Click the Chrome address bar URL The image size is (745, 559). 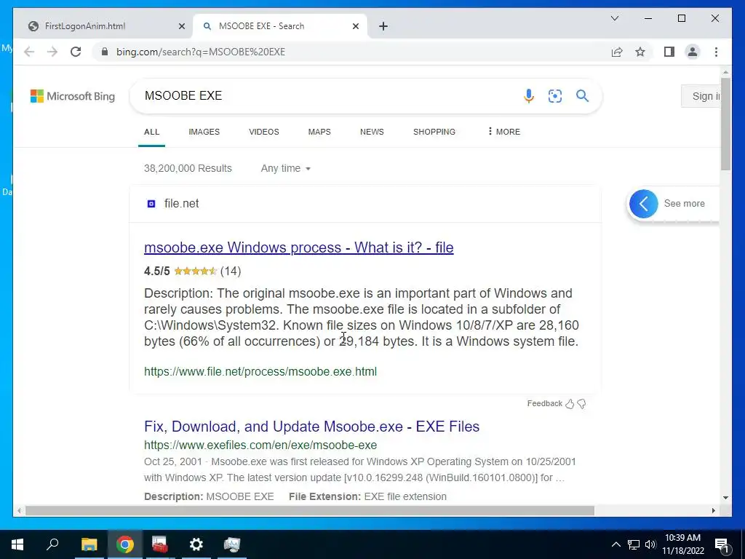click(201, 52)
